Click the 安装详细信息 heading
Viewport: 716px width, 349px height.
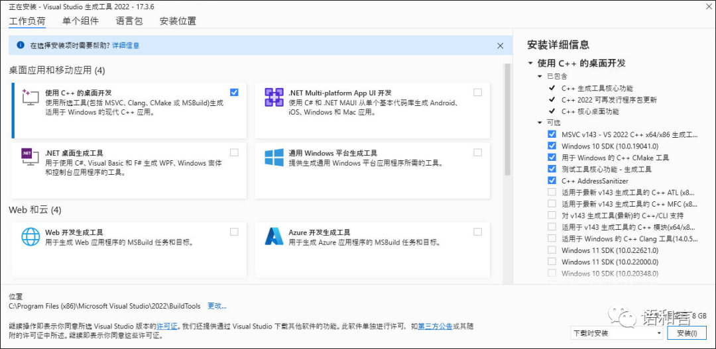[x=558, y=45]
